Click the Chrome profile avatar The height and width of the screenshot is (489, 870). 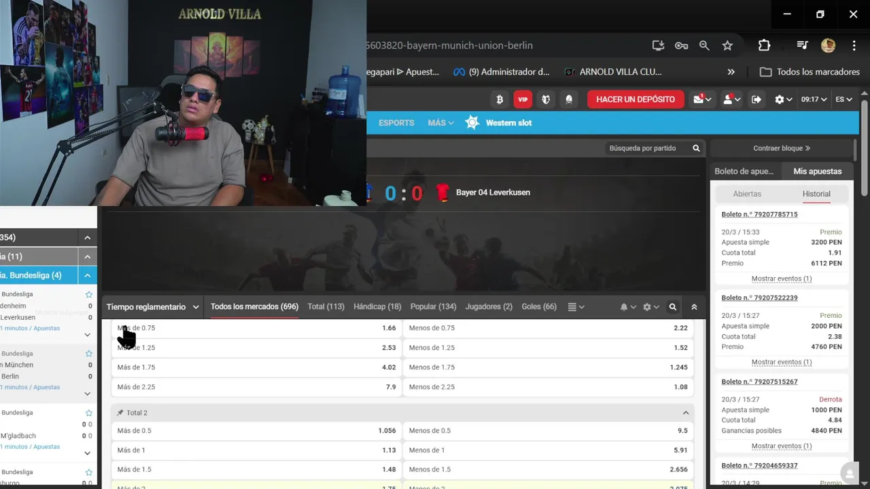pos(828,46)
